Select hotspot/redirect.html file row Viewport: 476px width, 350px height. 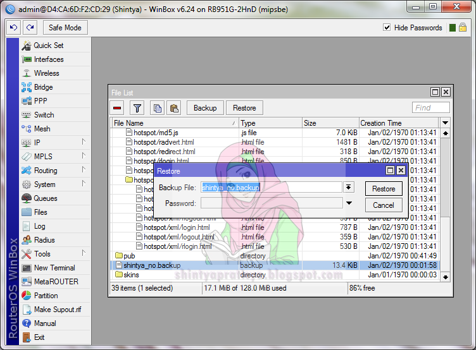tap(275, 152)
